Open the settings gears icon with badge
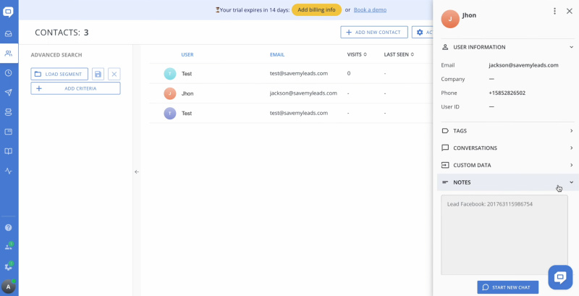Screen dimensions: 579x296 click(x=9, y=266)
